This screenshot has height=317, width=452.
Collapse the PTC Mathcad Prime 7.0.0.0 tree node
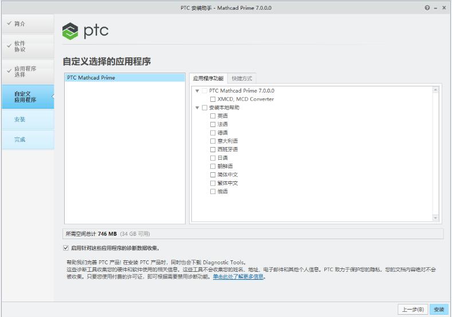pyautogui.click(x=197, y=91)
